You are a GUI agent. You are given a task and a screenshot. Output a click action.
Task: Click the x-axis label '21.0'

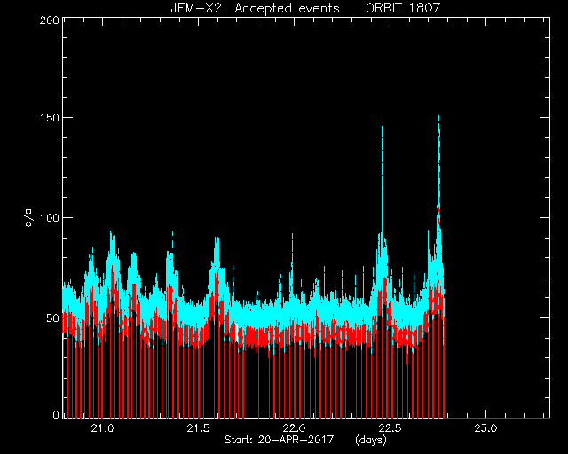coord(103,428)
